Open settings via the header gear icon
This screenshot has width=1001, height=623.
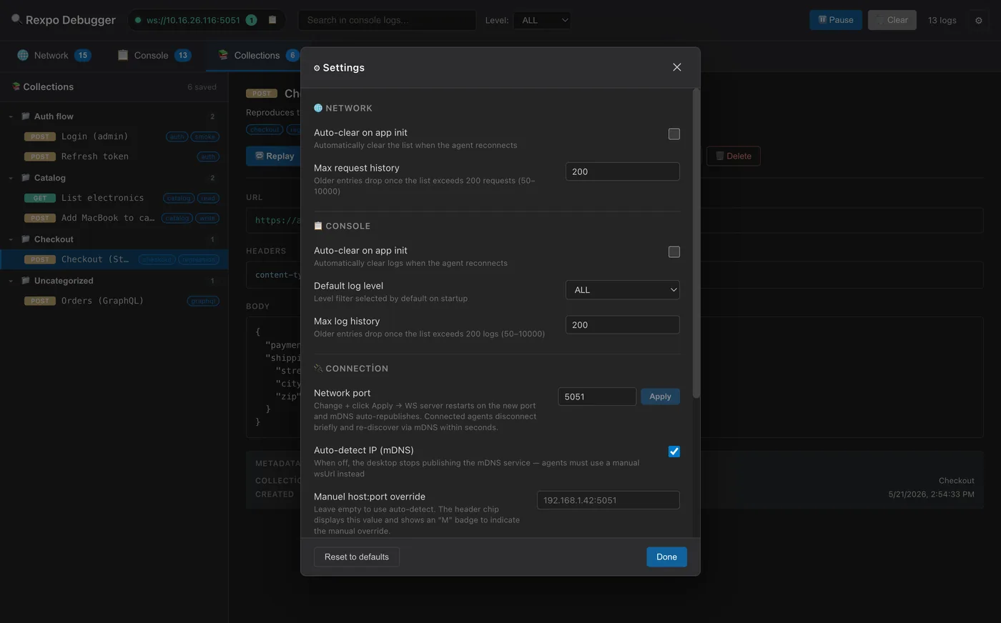click(x=979, y=20)
